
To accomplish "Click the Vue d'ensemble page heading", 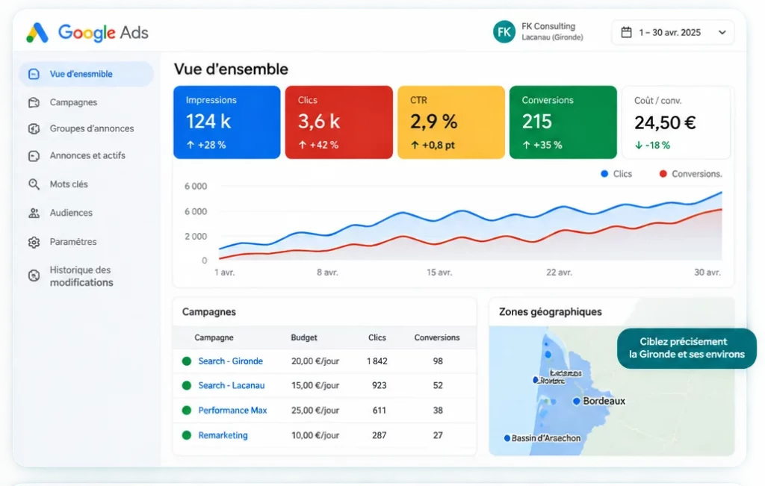I will (x=231, y=69).
